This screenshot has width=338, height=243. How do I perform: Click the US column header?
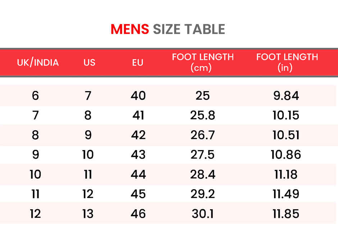pos(89,62)
